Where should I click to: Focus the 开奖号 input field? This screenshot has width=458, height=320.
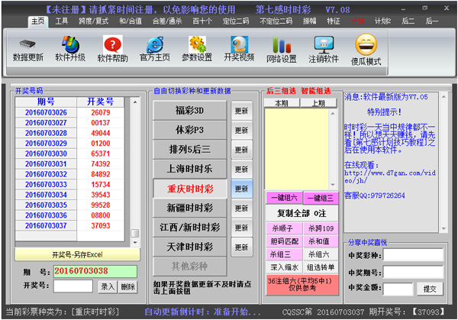click(73, 286)
